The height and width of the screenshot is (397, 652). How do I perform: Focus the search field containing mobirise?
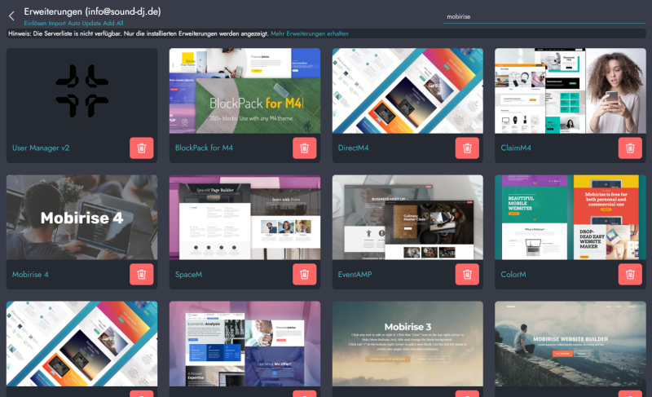pos(544,16)
